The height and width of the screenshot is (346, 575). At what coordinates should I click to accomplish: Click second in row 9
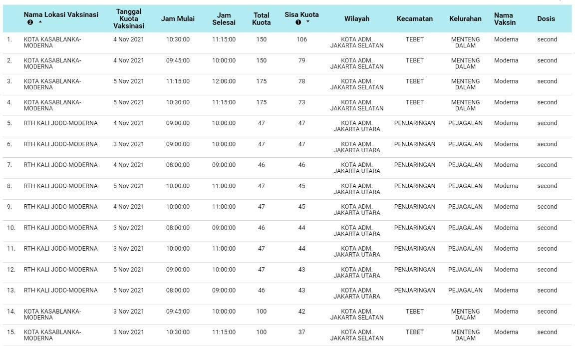547,207
